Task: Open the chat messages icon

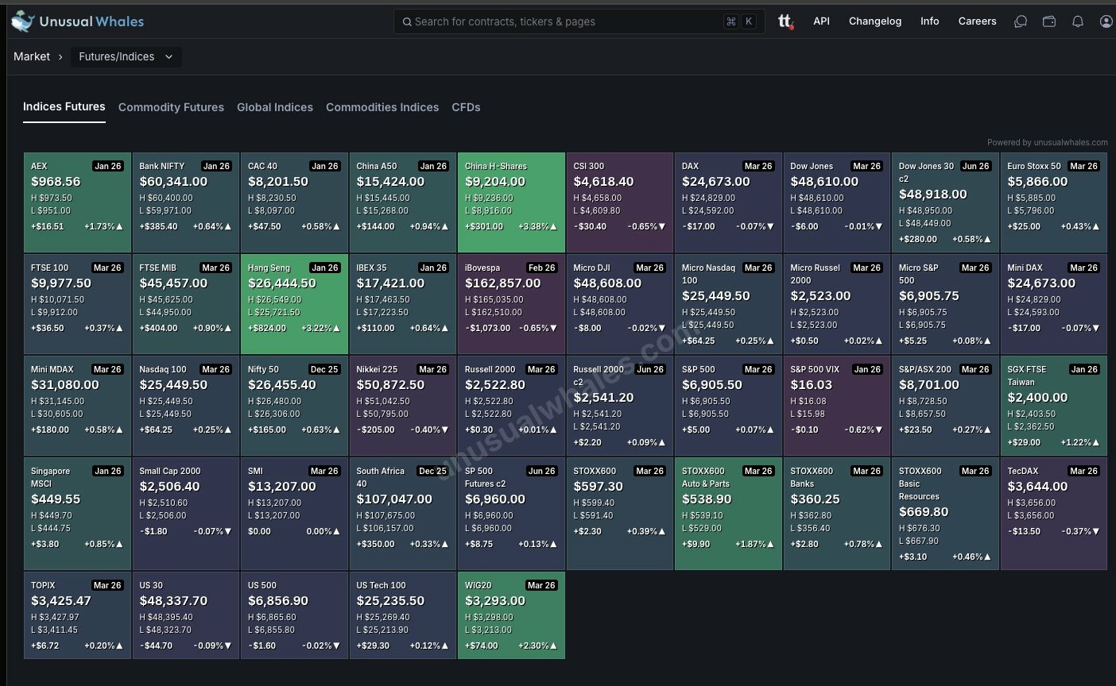Action: 1021,21
